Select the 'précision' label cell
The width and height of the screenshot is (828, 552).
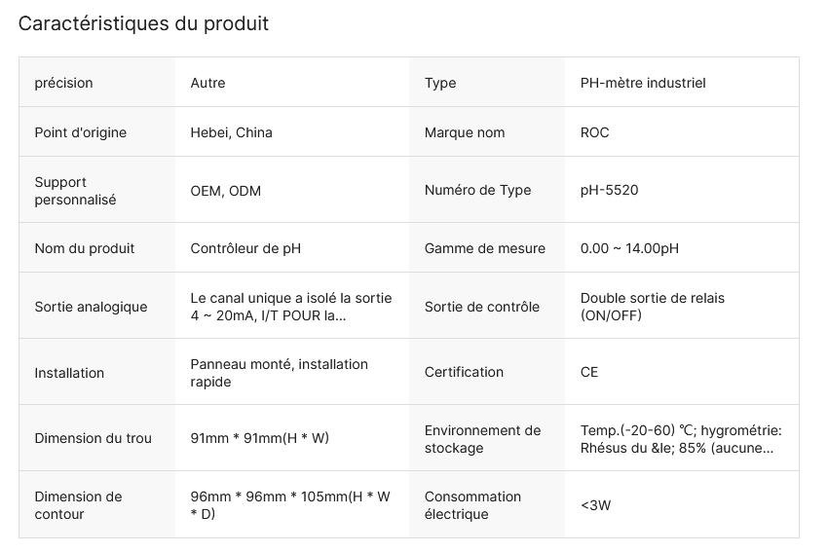point(64,83)
